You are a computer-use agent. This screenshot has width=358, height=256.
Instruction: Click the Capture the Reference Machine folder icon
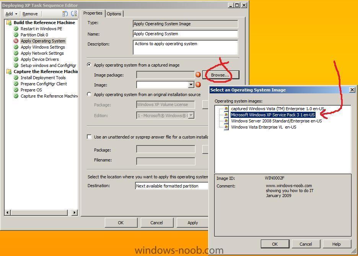[9, 72]
